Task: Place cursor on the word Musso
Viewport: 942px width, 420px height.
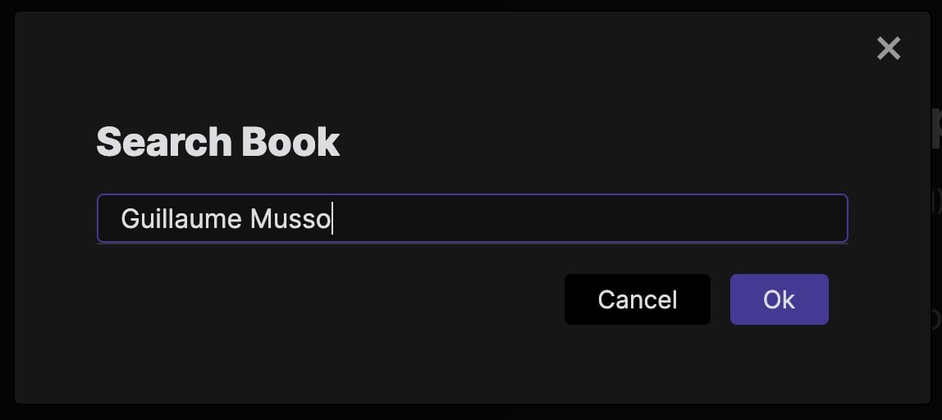Action: [x=290, y=219]
